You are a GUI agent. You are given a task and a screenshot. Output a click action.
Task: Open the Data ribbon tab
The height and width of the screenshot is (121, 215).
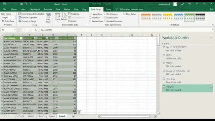58,9
